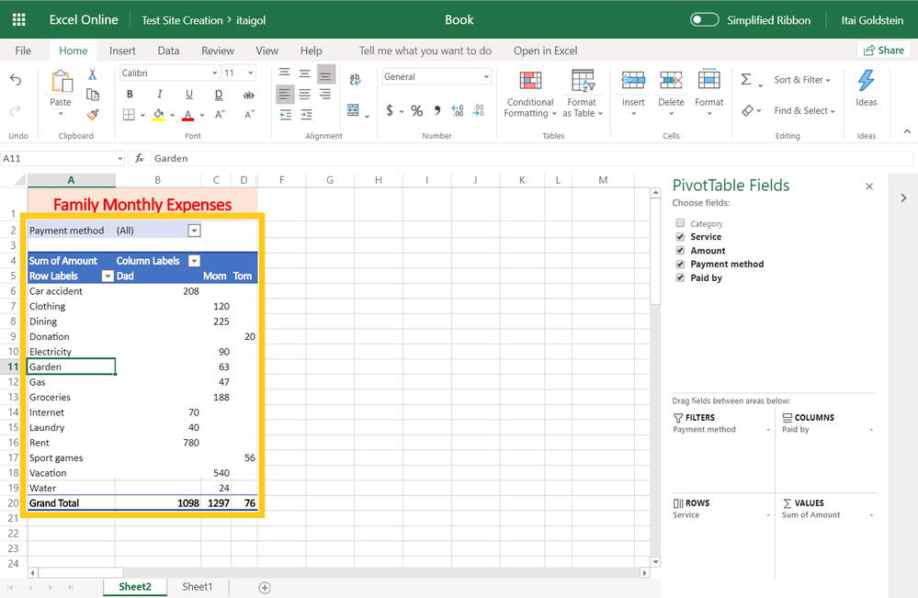Decrease font size icon
This screenshot has height=598, width=918.
249,114
